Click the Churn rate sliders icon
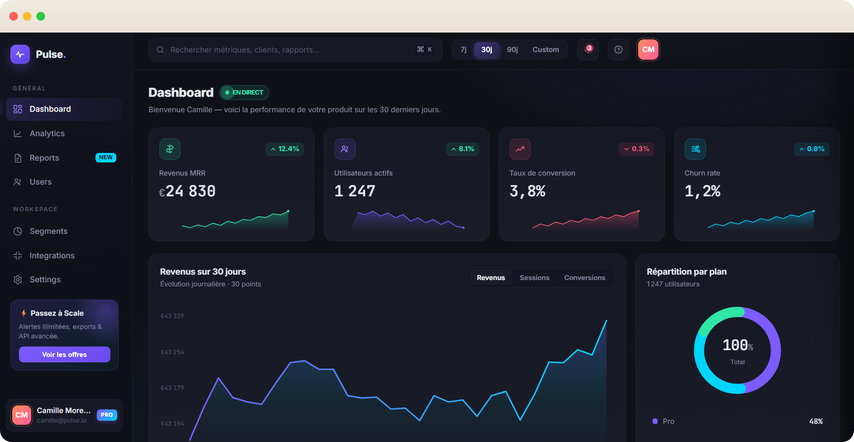This screenshot has width=854, height=442. [x=695, y=149]
